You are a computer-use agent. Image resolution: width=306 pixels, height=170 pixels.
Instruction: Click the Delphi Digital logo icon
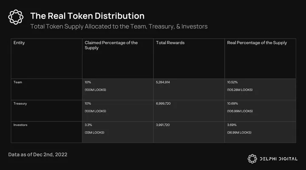(252, 159)
